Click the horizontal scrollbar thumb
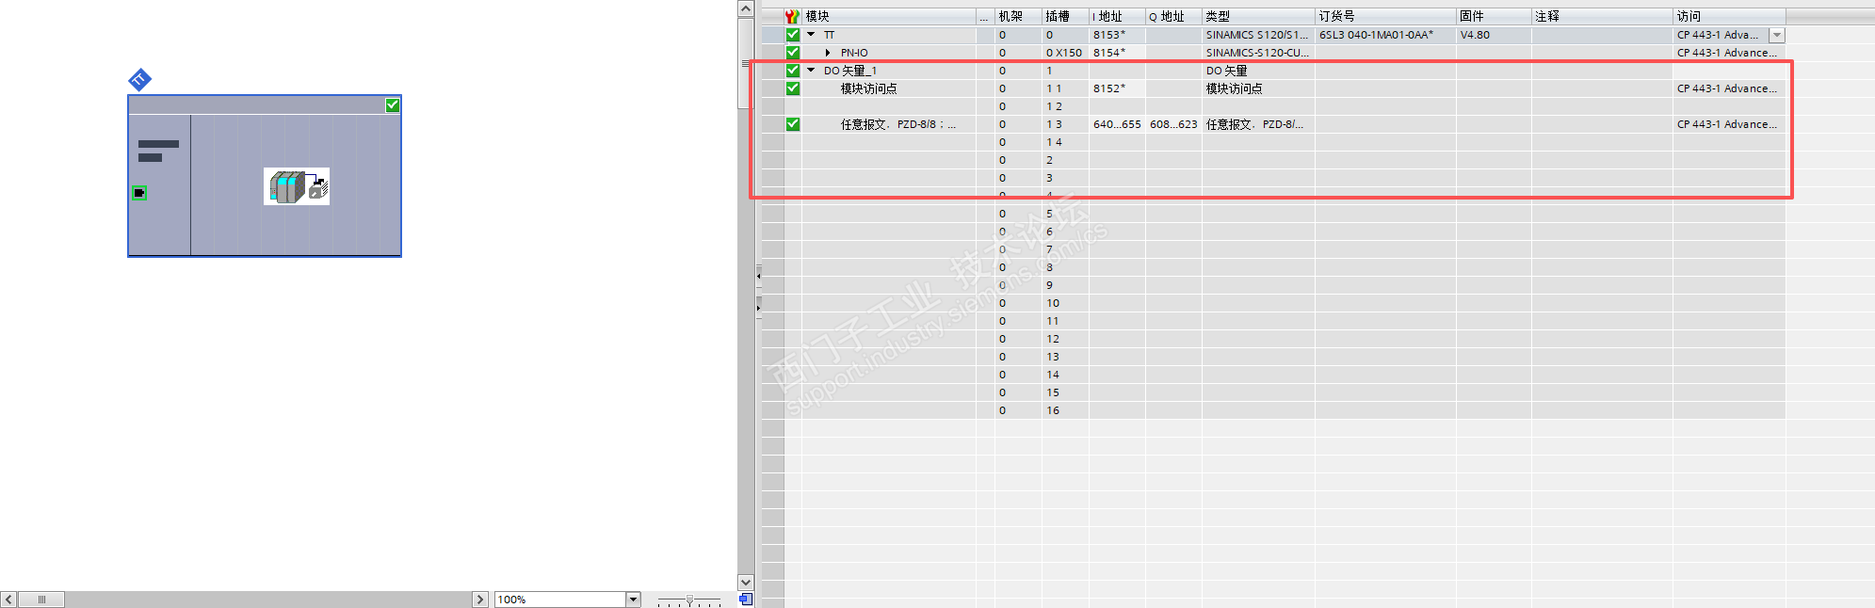 pyautogui.click(x=41, y=600)
